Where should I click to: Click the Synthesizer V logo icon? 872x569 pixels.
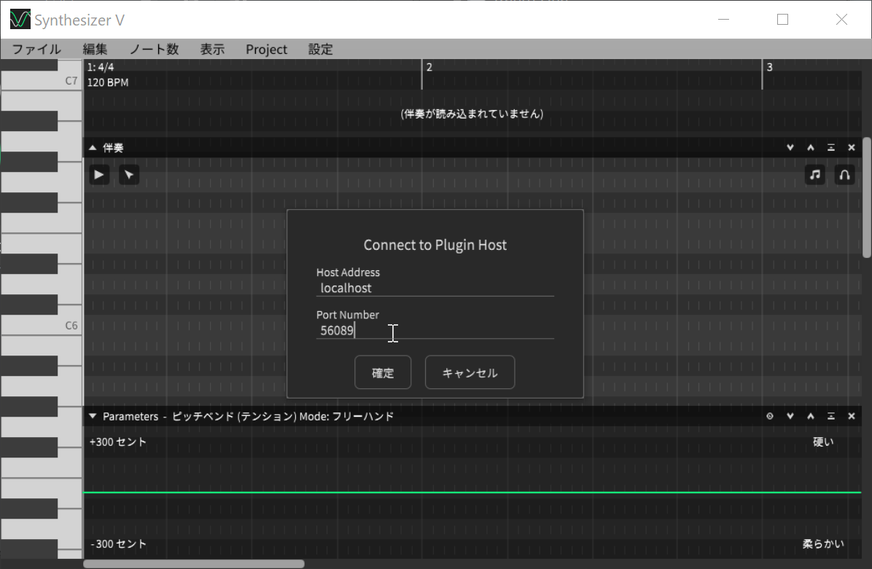coord(20,20)
